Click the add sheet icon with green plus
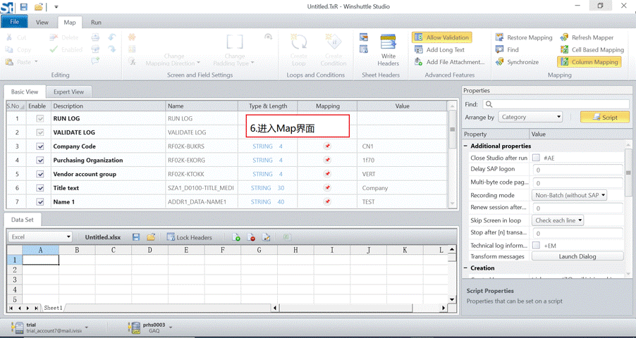Image resolution: width=636 pixels, height=338 pixels. (236, 237)
